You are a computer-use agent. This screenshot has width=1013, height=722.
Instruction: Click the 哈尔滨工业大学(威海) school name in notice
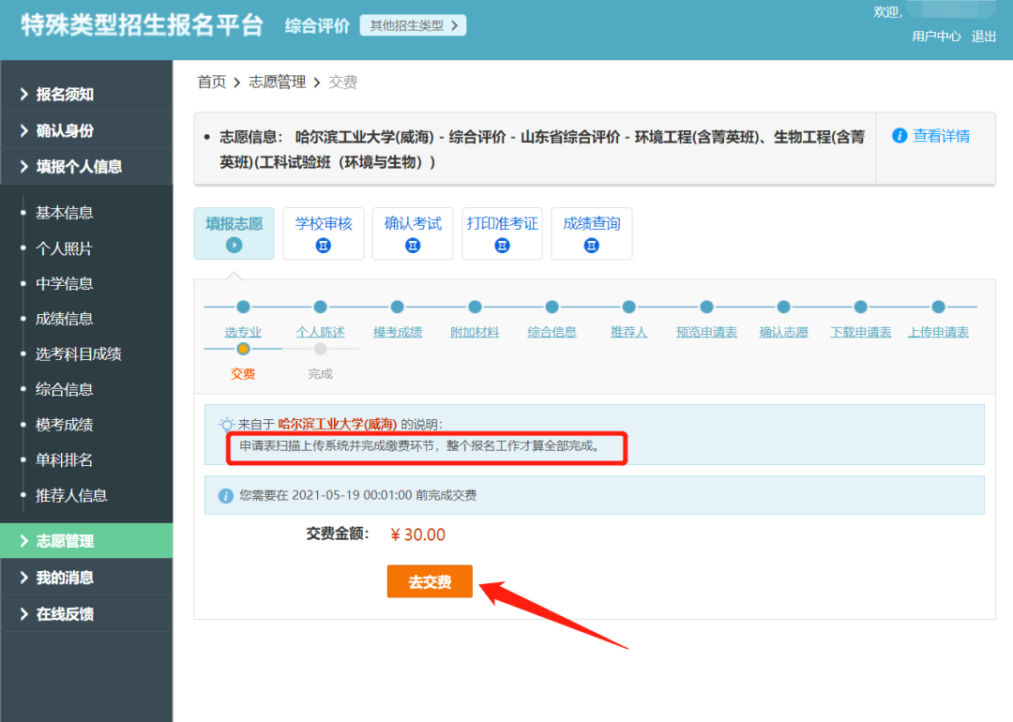point(338,424)
